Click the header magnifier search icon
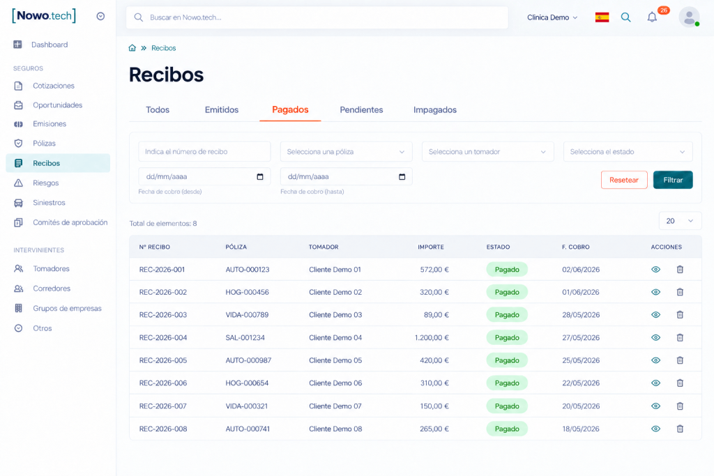This screenshot has width=714, height=476. [x=626, y=17]
